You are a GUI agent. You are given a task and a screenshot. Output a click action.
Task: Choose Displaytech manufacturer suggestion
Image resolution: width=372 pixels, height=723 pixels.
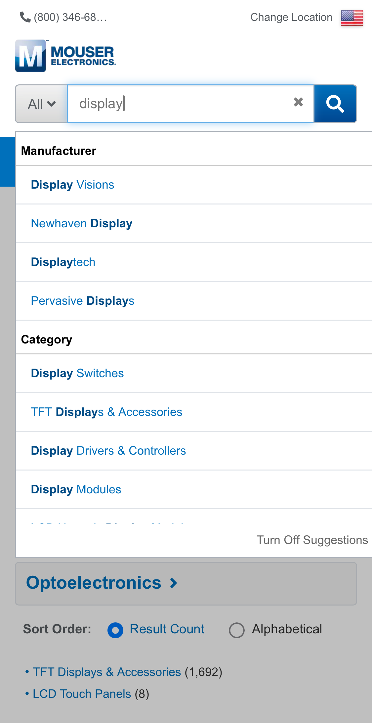[x=63, y=262]
